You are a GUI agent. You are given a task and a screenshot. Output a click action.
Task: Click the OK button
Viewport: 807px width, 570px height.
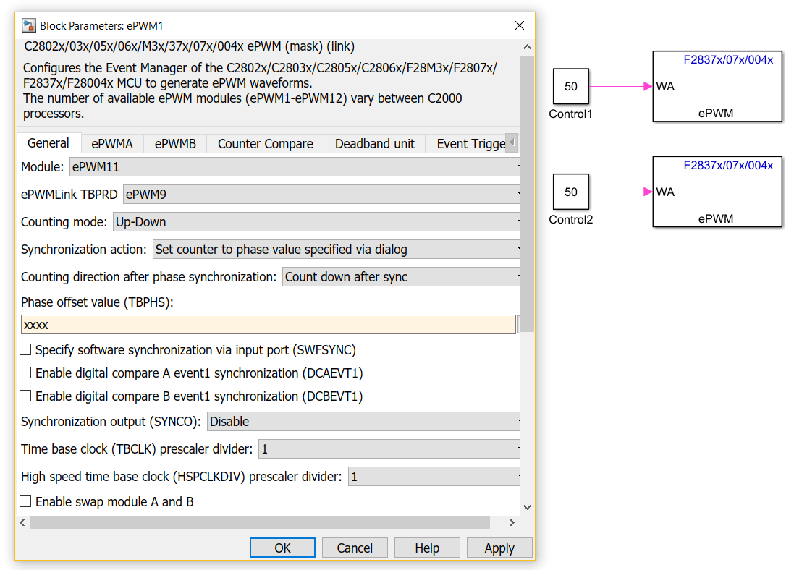pos(282,548)
